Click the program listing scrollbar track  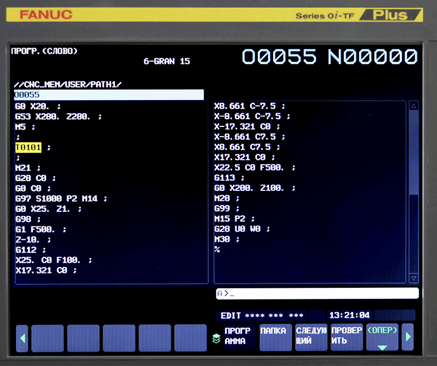tap(414, 192)
